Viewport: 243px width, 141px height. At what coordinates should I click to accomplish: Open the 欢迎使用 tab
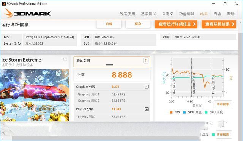pyautogui.click(x=127, y=14)
